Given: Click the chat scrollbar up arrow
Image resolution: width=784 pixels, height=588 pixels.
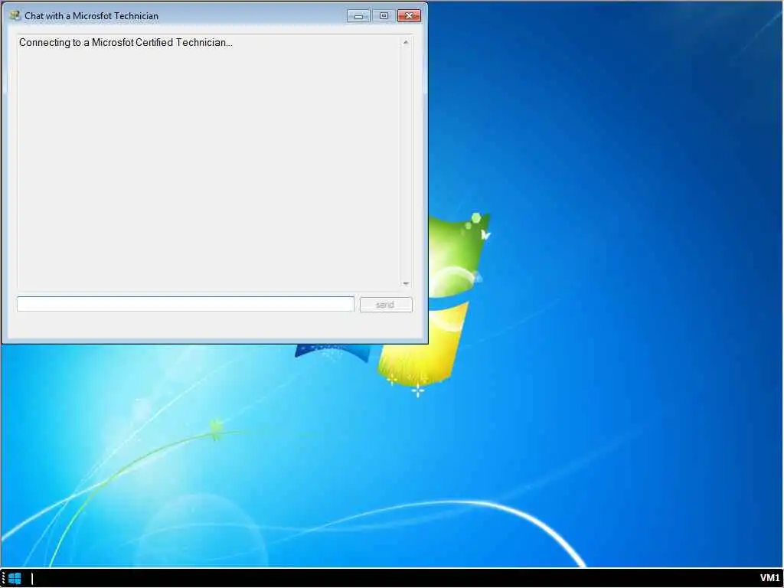Looking at the screenshot, I should point(406,43).
